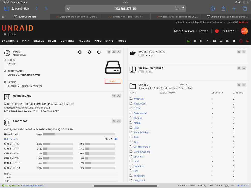The image size is (251, 188).
Task: Open the Safari share icon
Action: [x=223, y=9]
